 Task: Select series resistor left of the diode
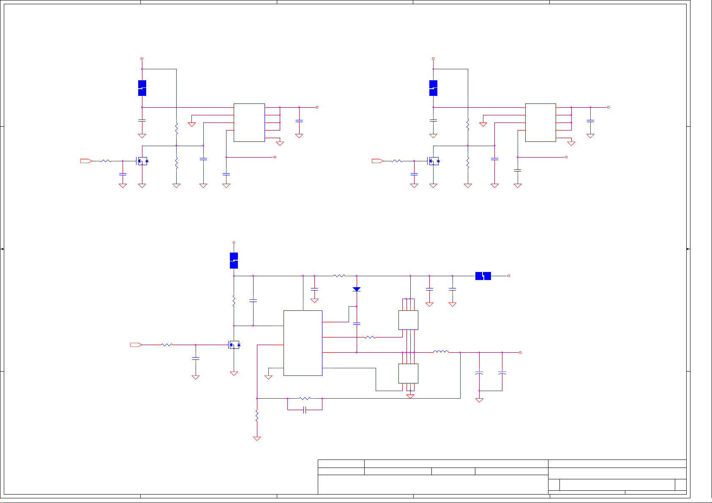pyautogui.click(x=339, y=276)
